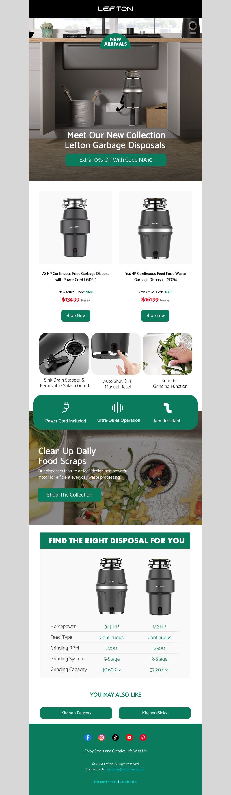Click the LEFTON logo in header

pyautogui.click(x=115, y=9)
